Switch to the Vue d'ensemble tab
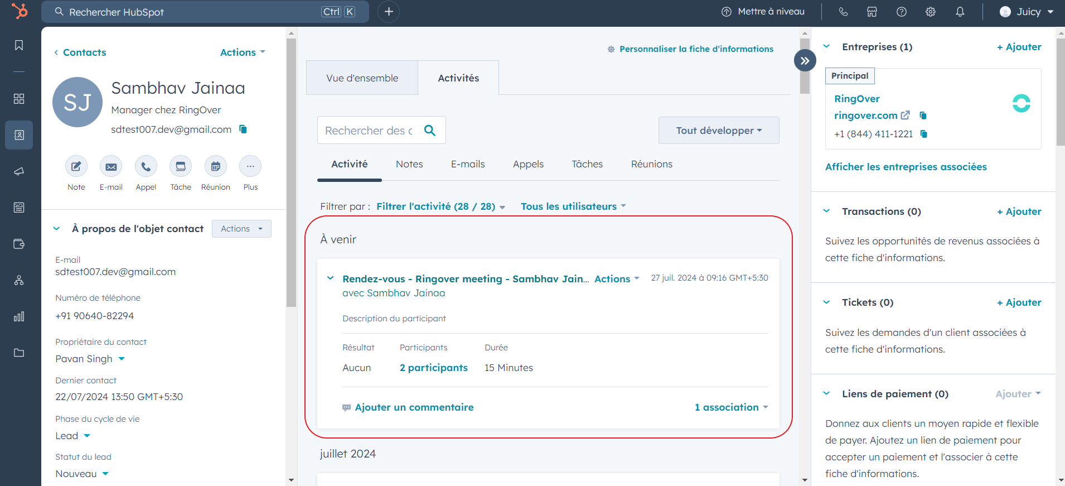Image resolution: width=1065 pixels, height=486 pixels. [x=362, y=78]
